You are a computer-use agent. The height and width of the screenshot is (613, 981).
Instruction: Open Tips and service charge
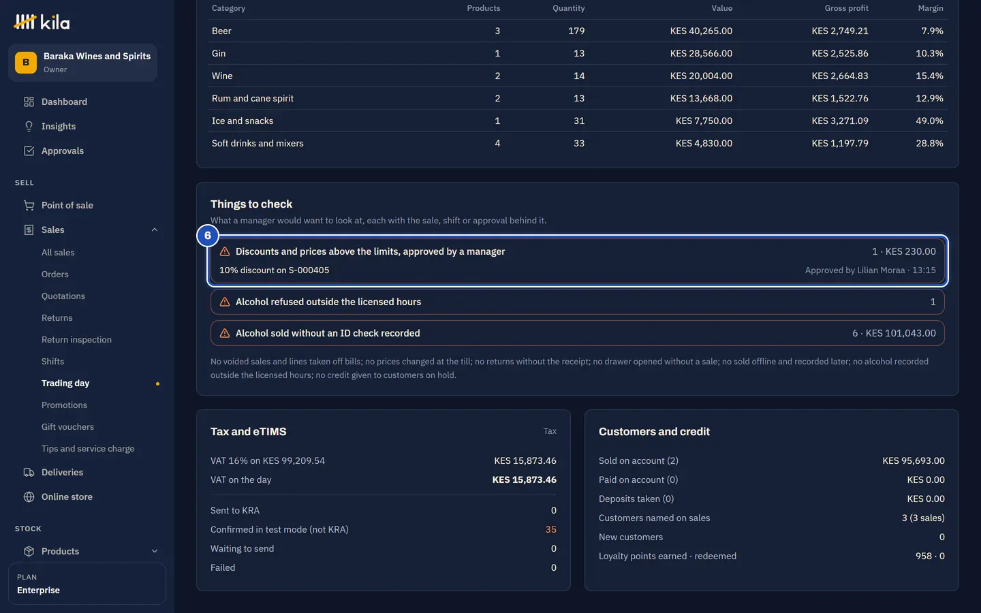(88, 449)
